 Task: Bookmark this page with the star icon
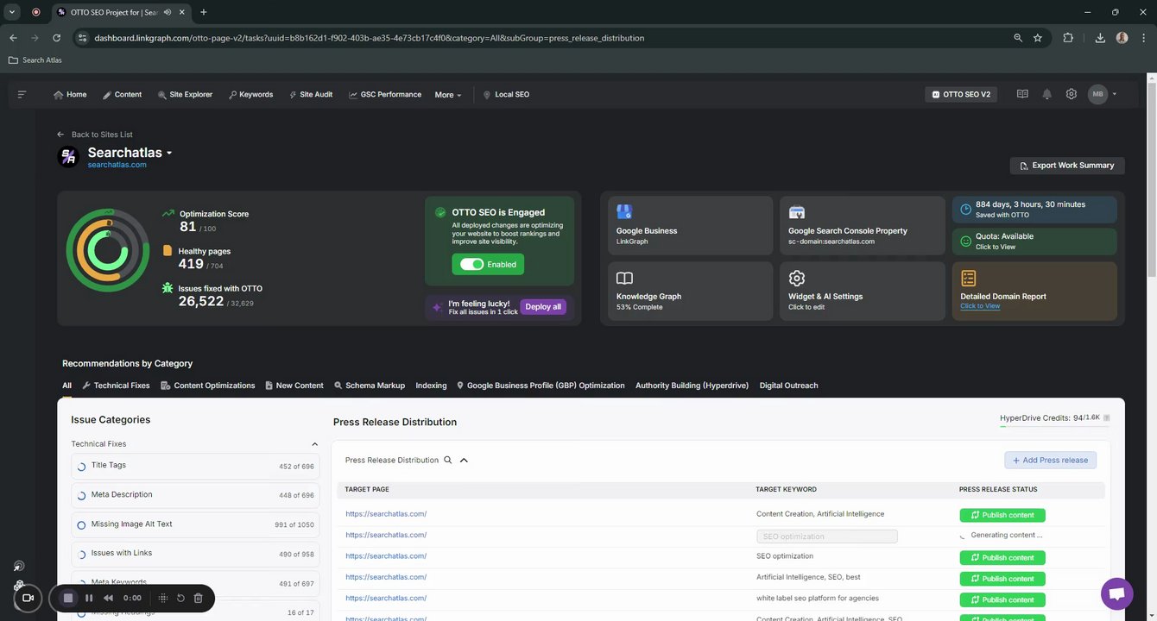tap(1038, 38)
